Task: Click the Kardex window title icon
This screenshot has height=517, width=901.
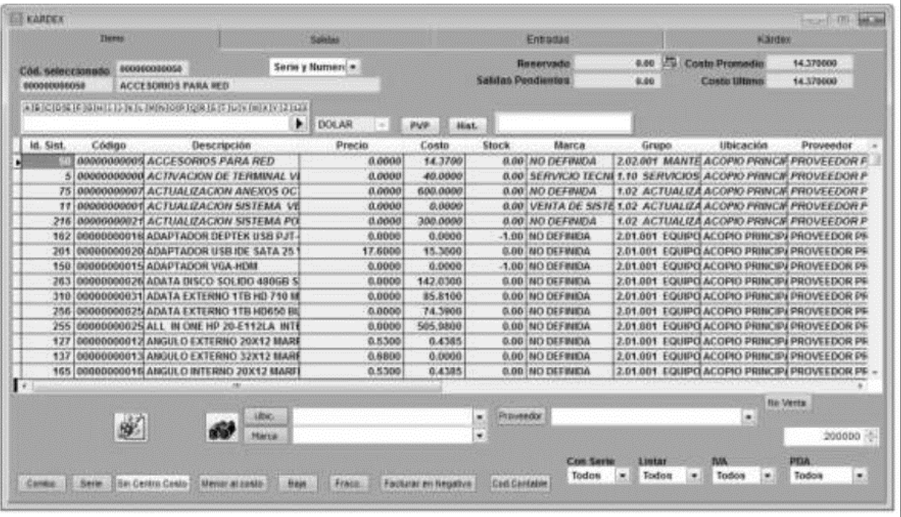Action: [x=17, y=19]
